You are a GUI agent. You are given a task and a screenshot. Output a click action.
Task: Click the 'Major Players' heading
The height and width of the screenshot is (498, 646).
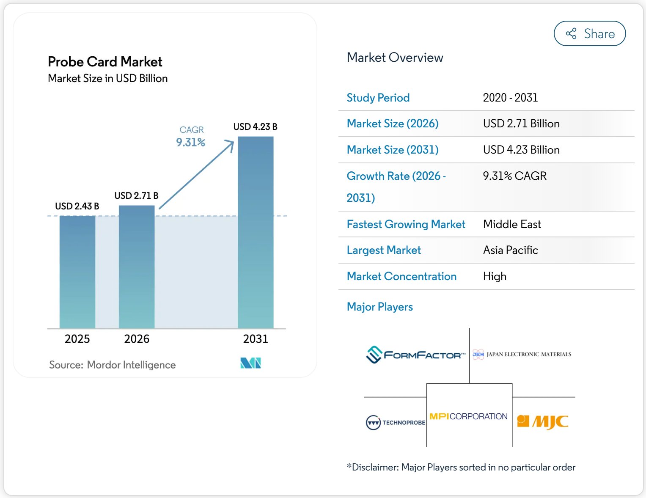pyautogui.click(x=379, y=307)
